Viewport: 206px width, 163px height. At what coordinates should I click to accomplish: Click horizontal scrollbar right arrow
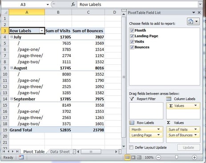pyautogui.click(x=116, y=151)
